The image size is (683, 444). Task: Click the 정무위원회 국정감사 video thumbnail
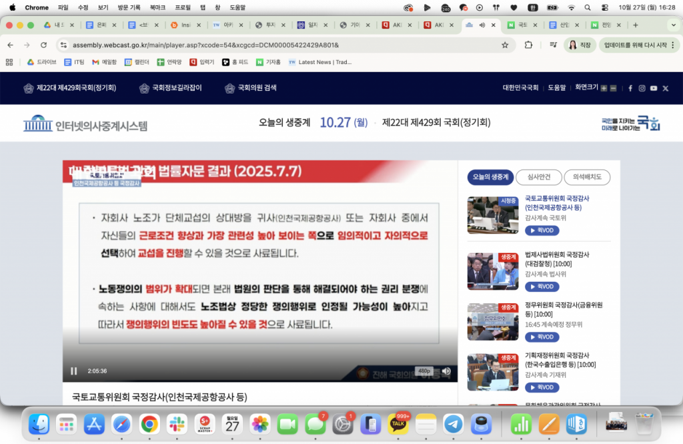[492, 322]
